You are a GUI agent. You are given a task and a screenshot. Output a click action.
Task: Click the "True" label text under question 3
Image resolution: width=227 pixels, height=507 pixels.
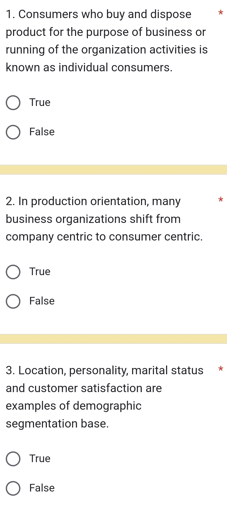(x=40, y=458)
